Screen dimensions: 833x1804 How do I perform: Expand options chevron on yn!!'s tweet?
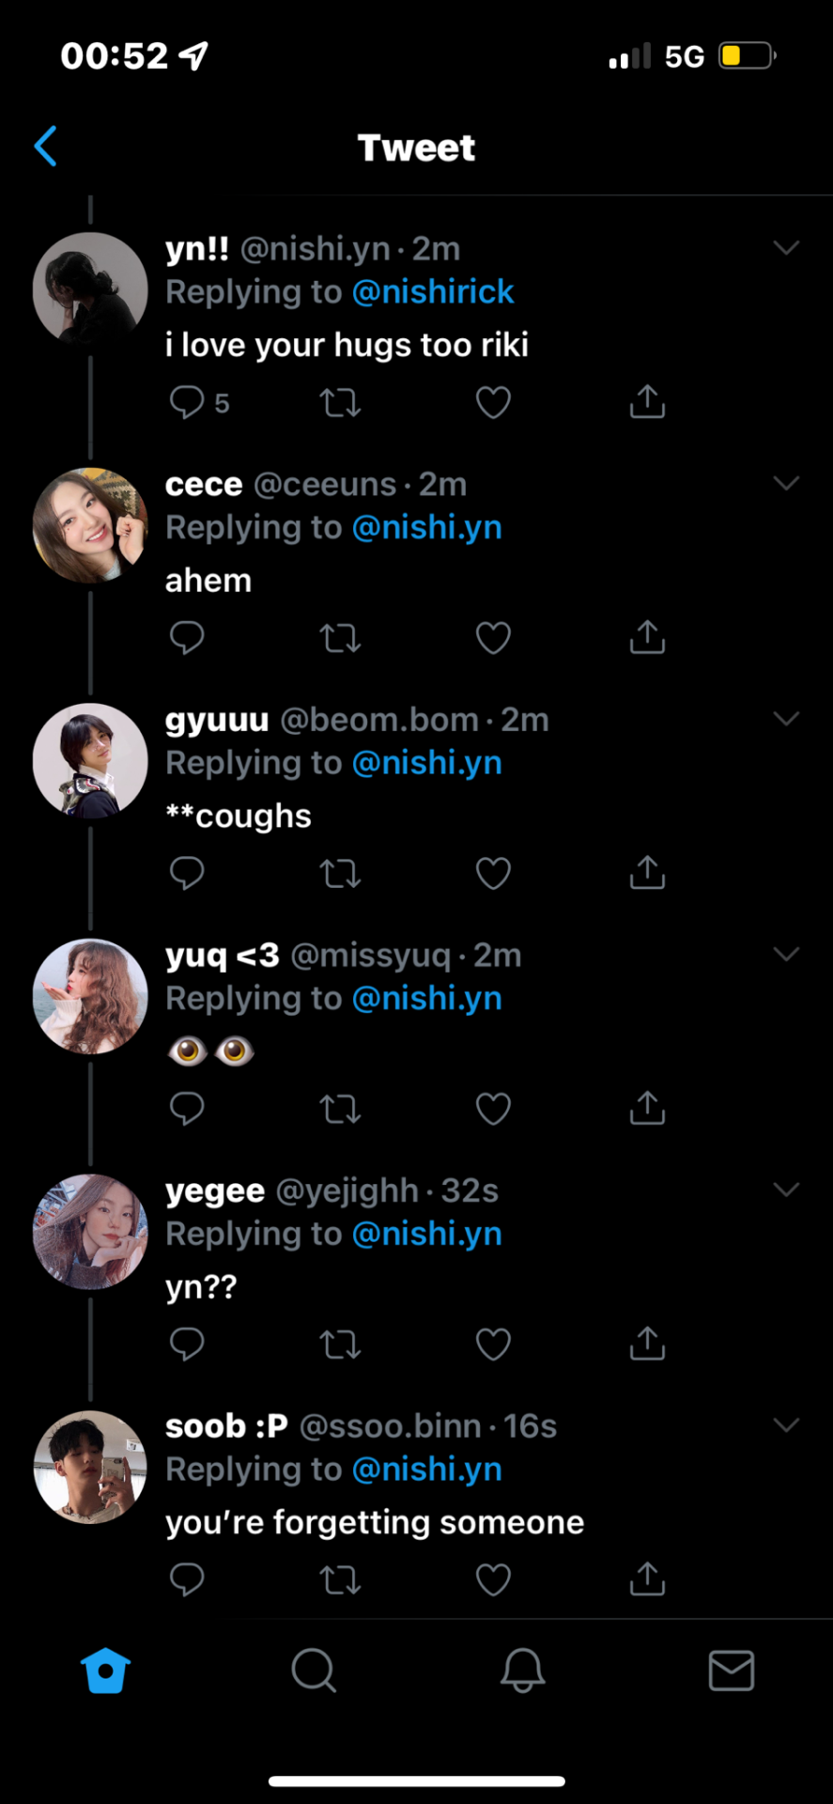point(786,248)
